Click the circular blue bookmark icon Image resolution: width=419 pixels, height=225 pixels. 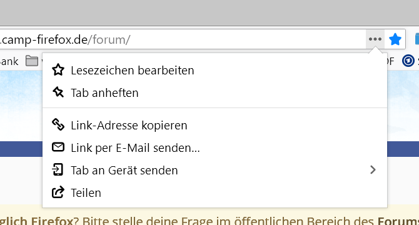(x=408, y=61)
